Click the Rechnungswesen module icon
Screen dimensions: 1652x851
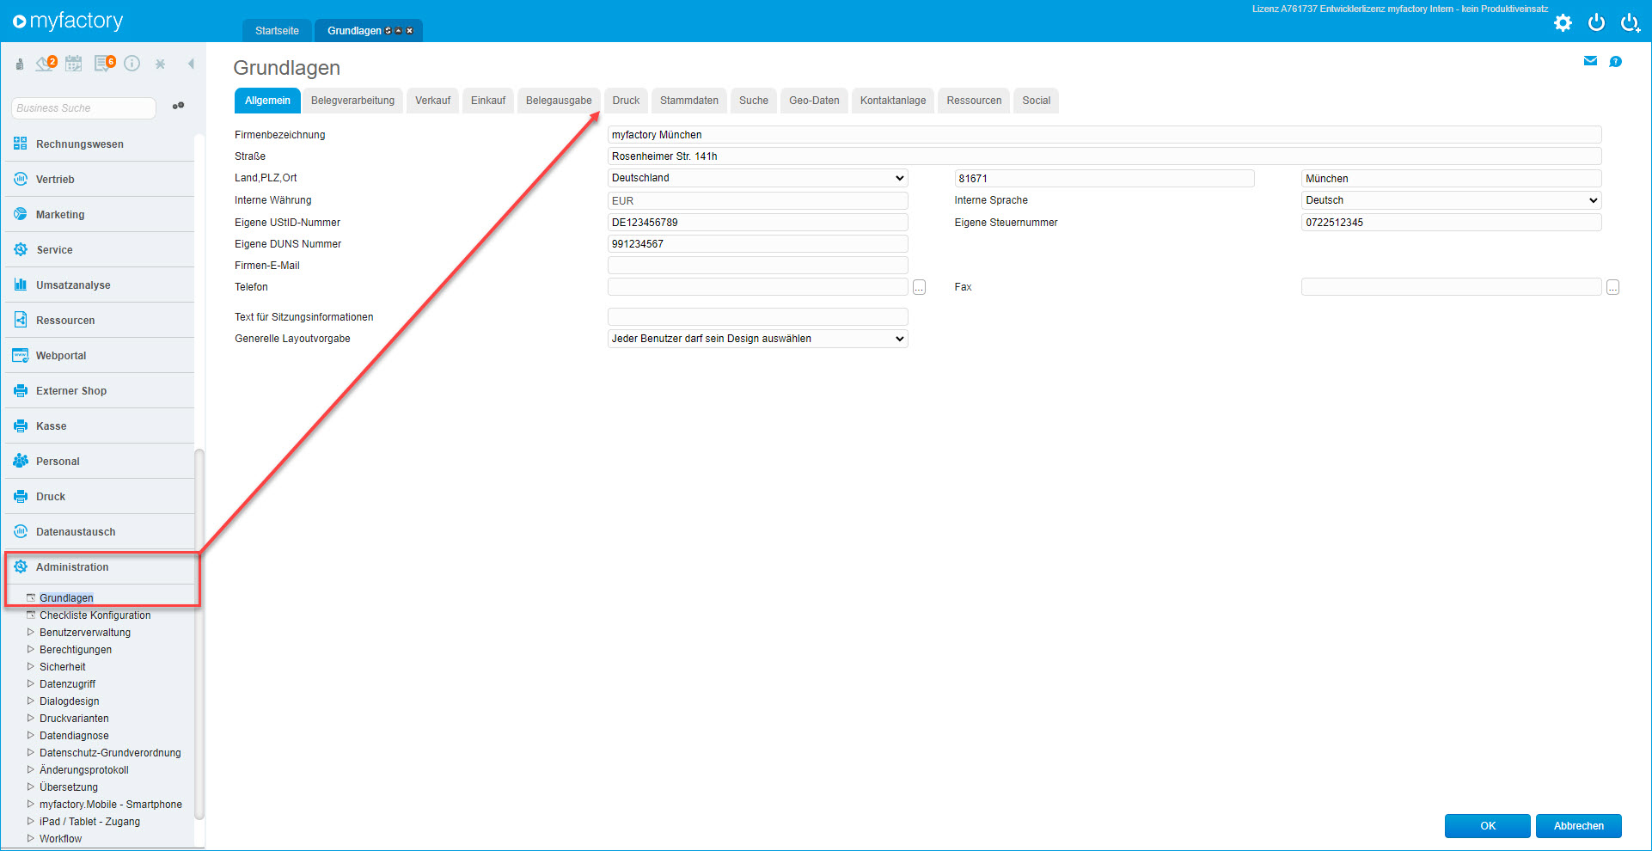(x=21, y=144)
